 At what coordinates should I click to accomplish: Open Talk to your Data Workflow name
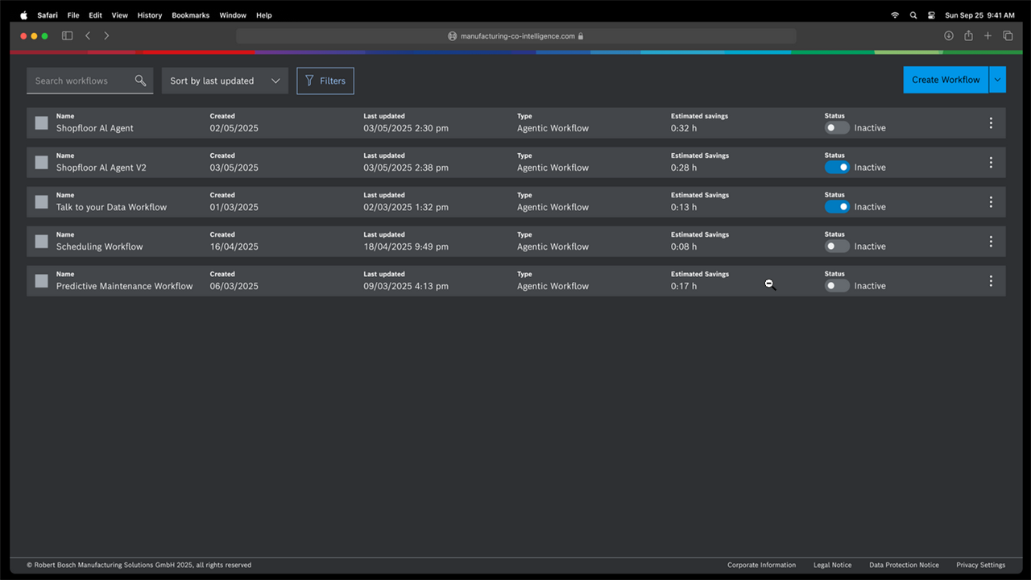(x=111, y=207)
